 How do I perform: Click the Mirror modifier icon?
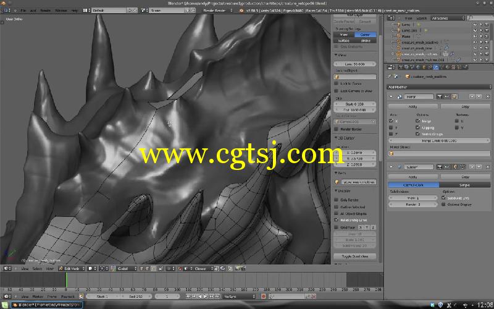click(x=400, y=96)
